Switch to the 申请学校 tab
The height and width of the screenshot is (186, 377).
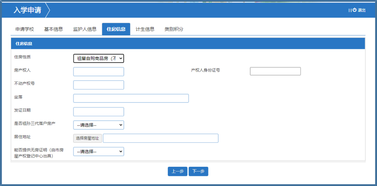coord(25,29)
